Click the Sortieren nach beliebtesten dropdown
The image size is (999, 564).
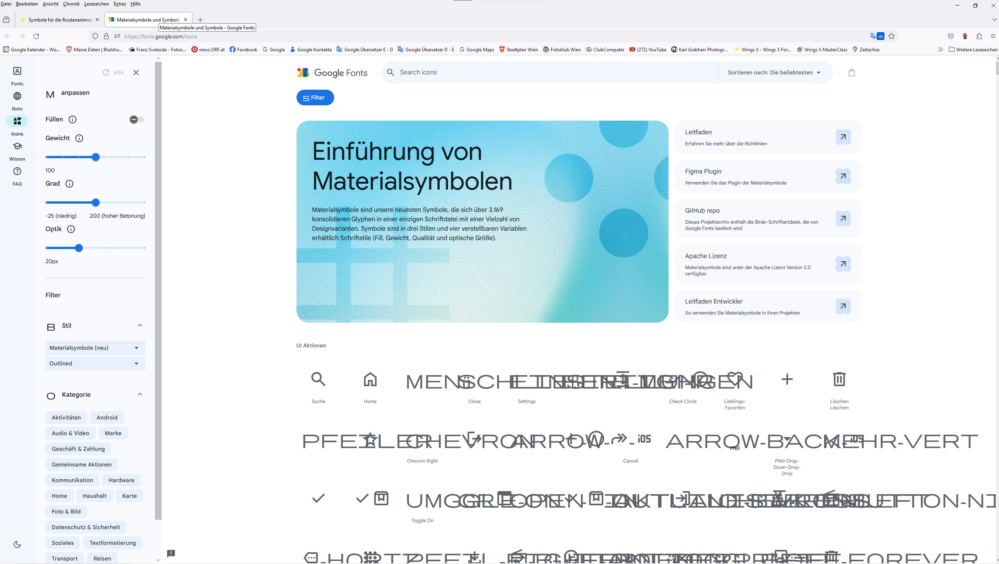click(774, 72)
